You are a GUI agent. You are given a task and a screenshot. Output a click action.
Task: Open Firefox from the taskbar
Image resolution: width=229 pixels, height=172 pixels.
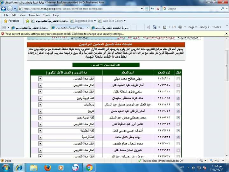pos(48,167)
